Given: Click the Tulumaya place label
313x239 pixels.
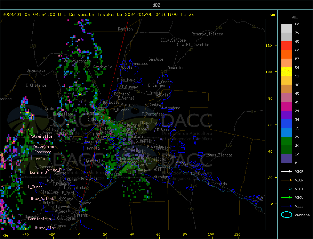Looking at the screenshot, I should coord(130,87).
